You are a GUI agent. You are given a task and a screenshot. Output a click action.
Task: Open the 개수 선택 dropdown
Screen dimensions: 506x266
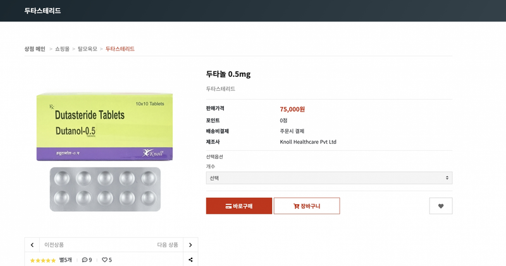(329, 178)
